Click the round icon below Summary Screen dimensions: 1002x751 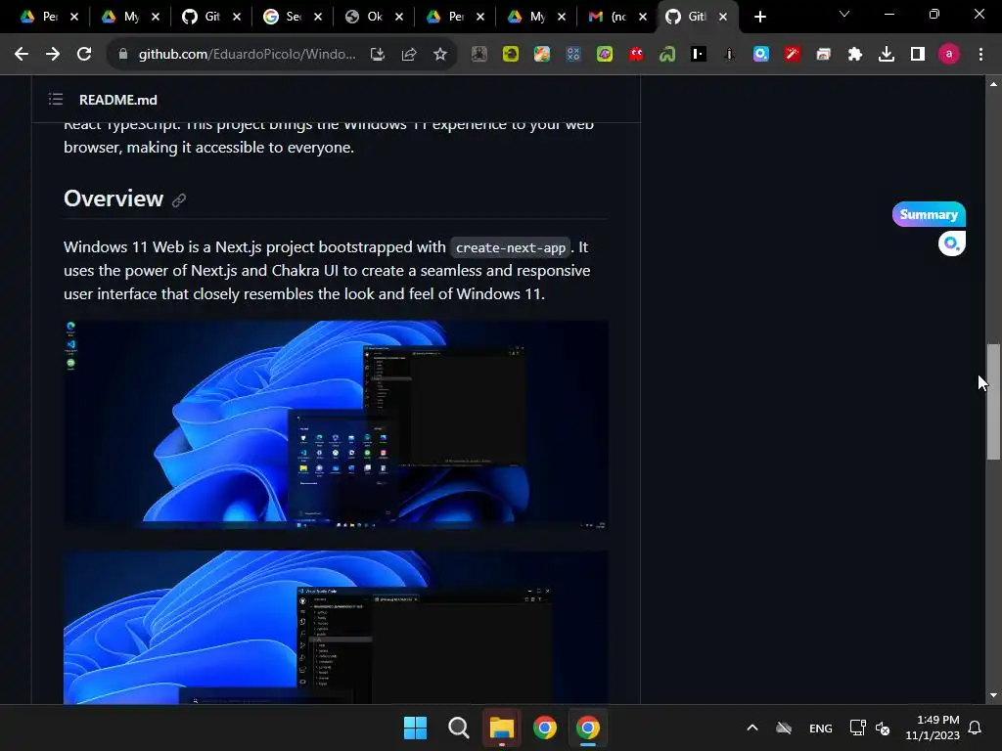click(x=951, y=243)
